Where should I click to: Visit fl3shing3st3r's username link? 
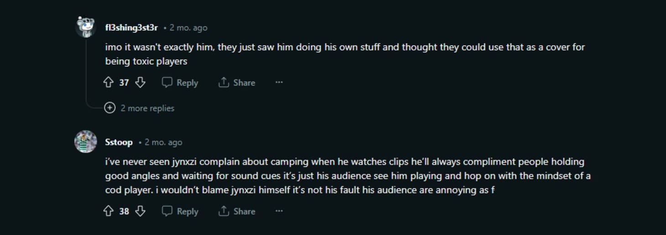pyautogui.click(x=131, y=28)
